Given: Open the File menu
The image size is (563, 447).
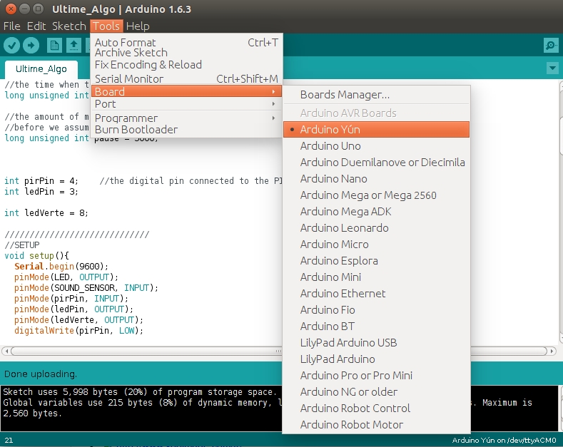Looking at the screenshot, I should point(12,26).
